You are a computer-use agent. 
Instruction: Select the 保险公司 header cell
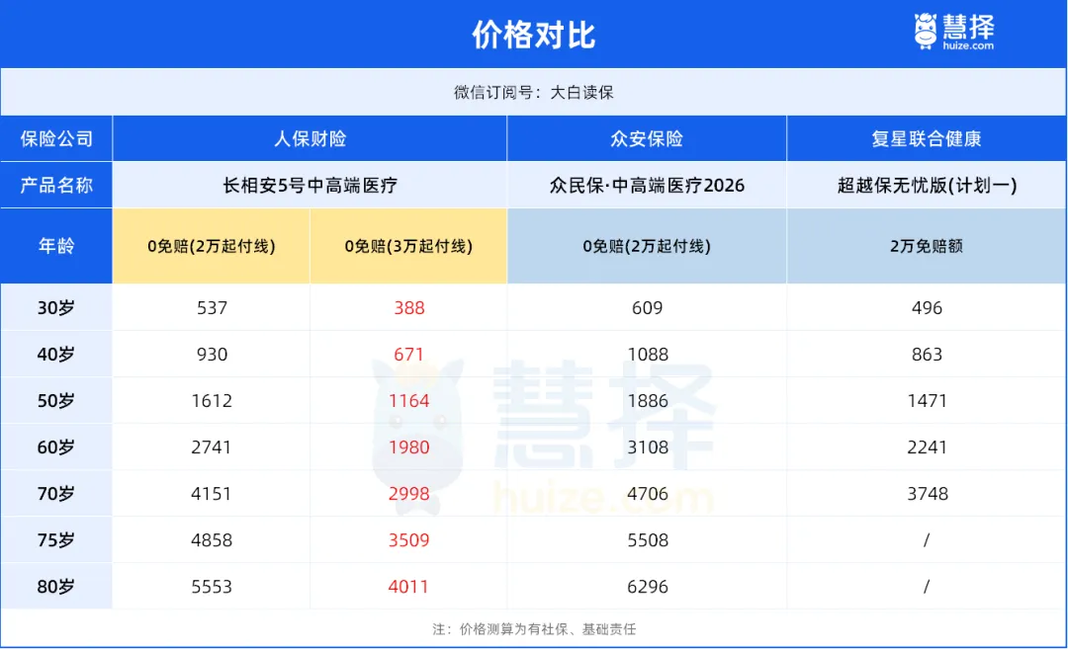point(56,138)
